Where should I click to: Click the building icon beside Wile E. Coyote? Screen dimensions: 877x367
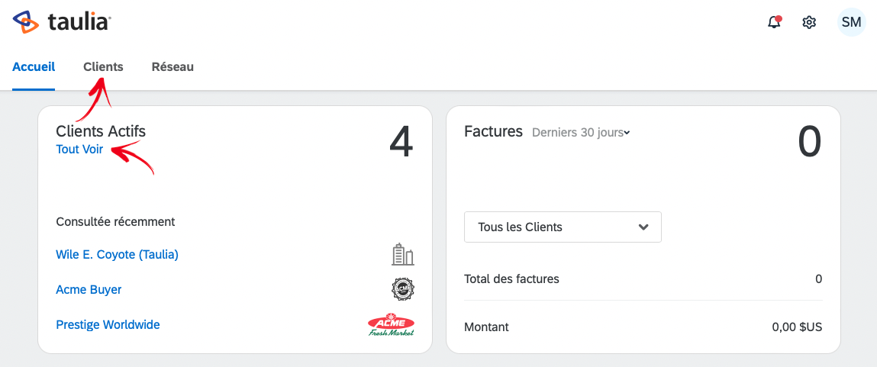click(x=403, y=255)
